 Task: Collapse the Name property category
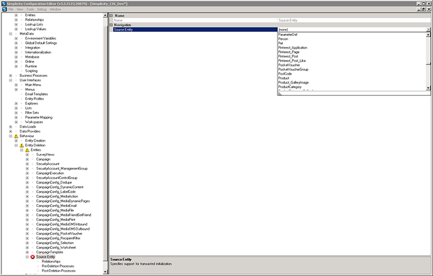tap(111, 15)
